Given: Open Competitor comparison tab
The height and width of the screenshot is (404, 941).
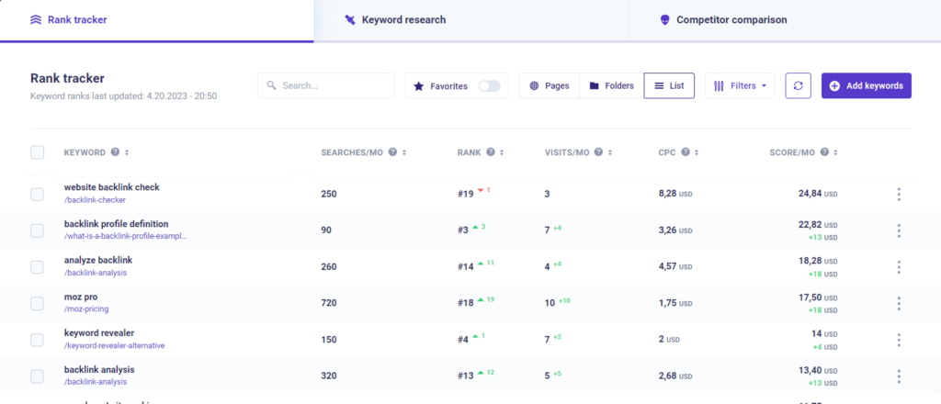Looking at the screenshot, I should (785, 20).
